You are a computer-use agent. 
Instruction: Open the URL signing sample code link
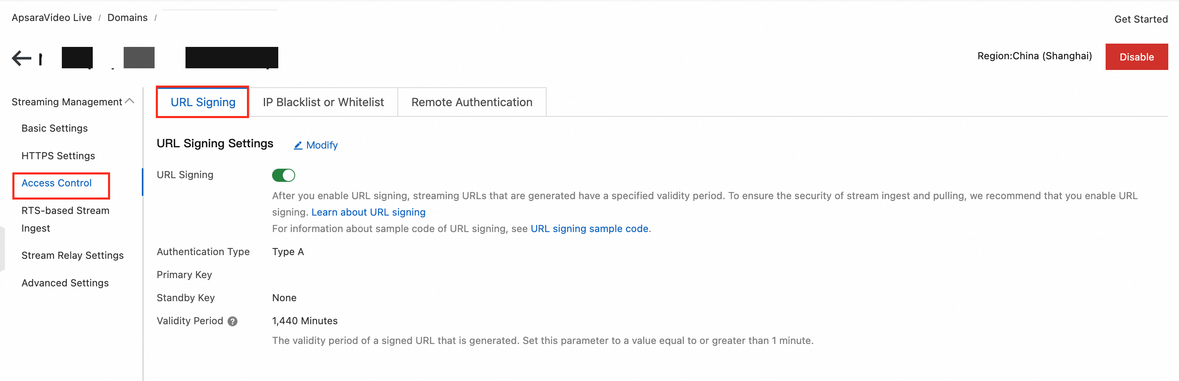click(x=589, y=228)
